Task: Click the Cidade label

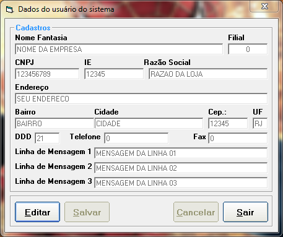Action: click(x=107, y=112)
